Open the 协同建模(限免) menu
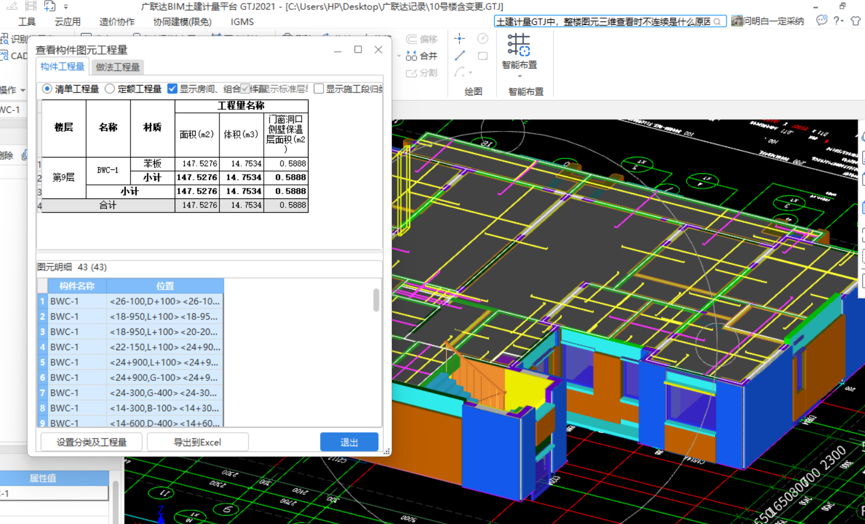865x524 pixels. coord(183,22)
